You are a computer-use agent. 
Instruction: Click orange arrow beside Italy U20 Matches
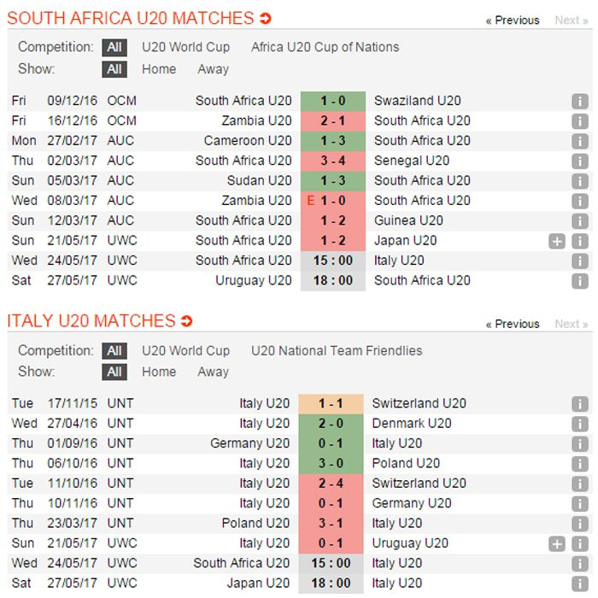click(x=187, y=322)
